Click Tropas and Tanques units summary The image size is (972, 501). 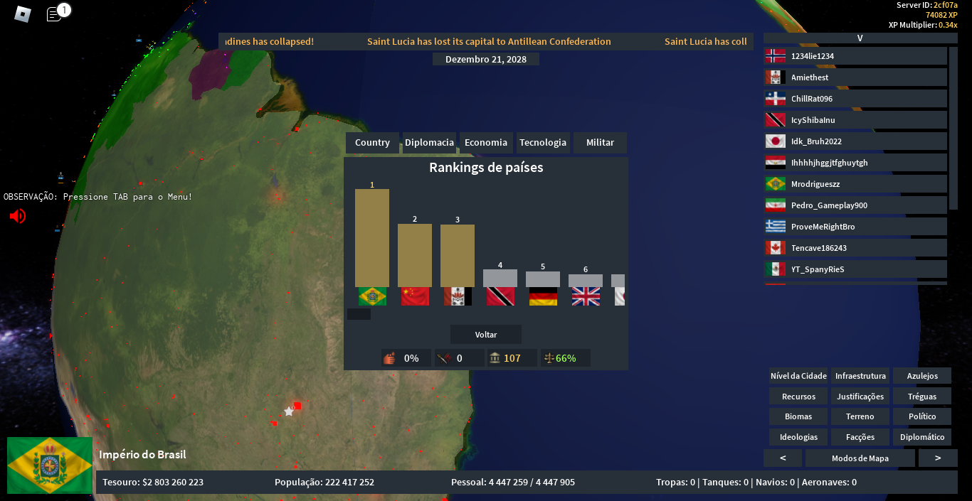[756, 483]
